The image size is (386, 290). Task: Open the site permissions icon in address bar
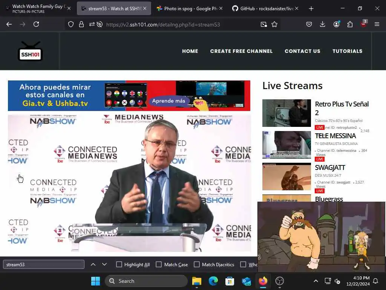coord(92,24)
